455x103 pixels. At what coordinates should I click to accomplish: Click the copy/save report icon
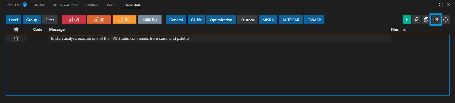(426, 20)
